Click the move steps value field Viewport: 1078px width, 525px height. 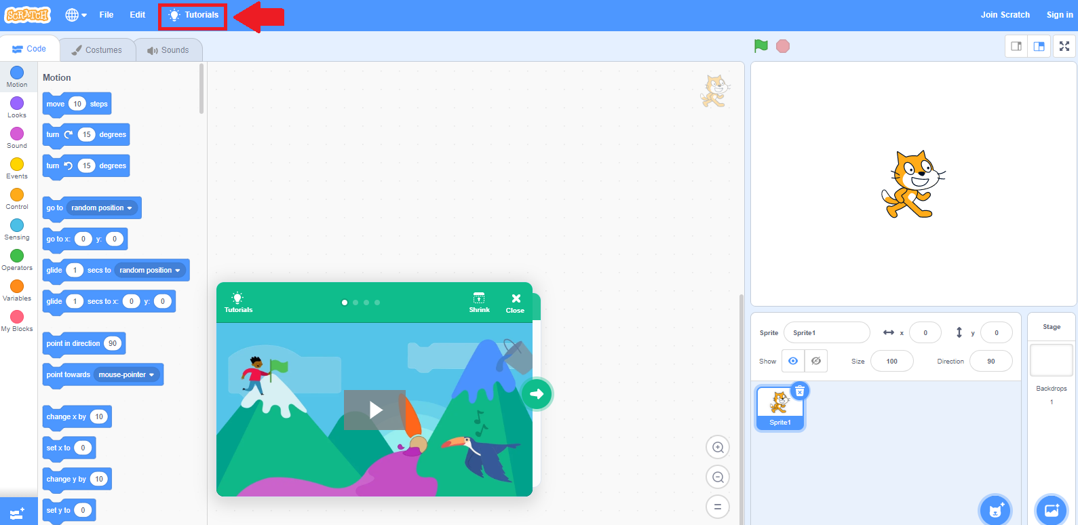[x=77, y=104]
